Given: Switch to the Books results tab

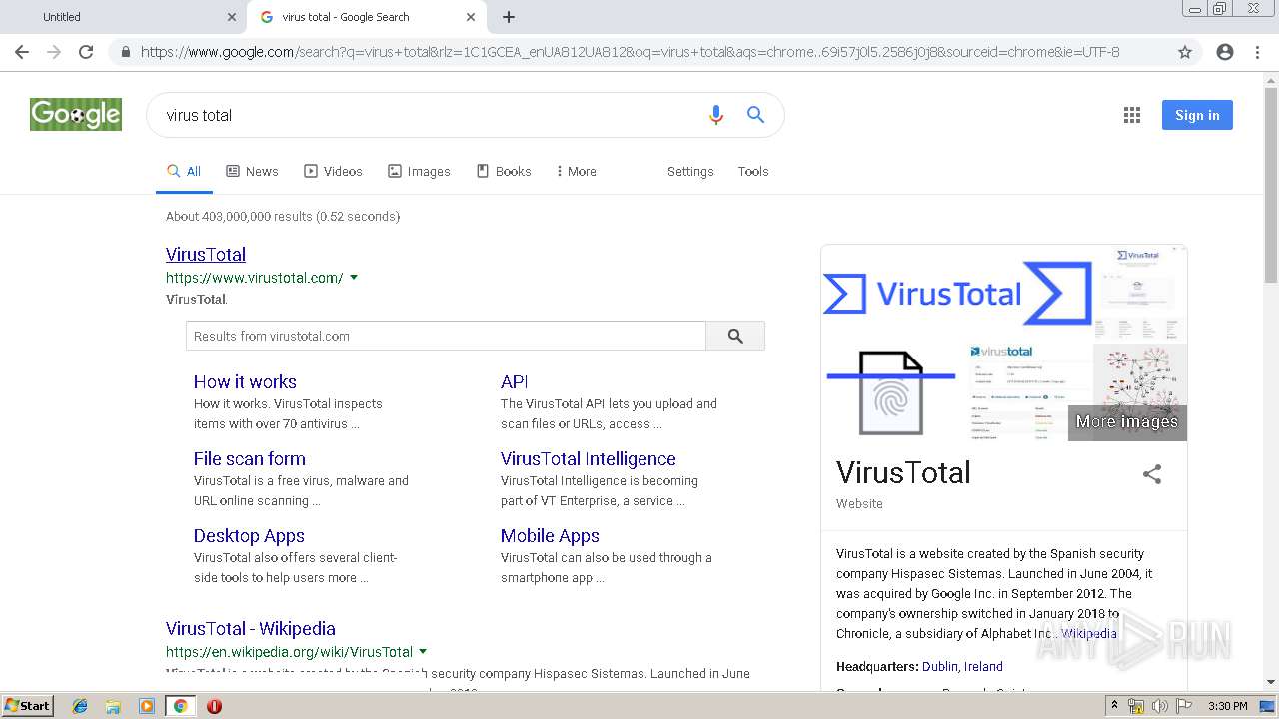Looking at the screenshot, I should (504, 172).
